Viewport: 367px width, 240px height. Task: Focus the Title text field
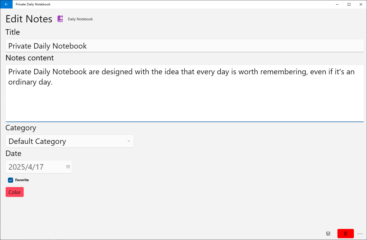(x=185, y=46)
